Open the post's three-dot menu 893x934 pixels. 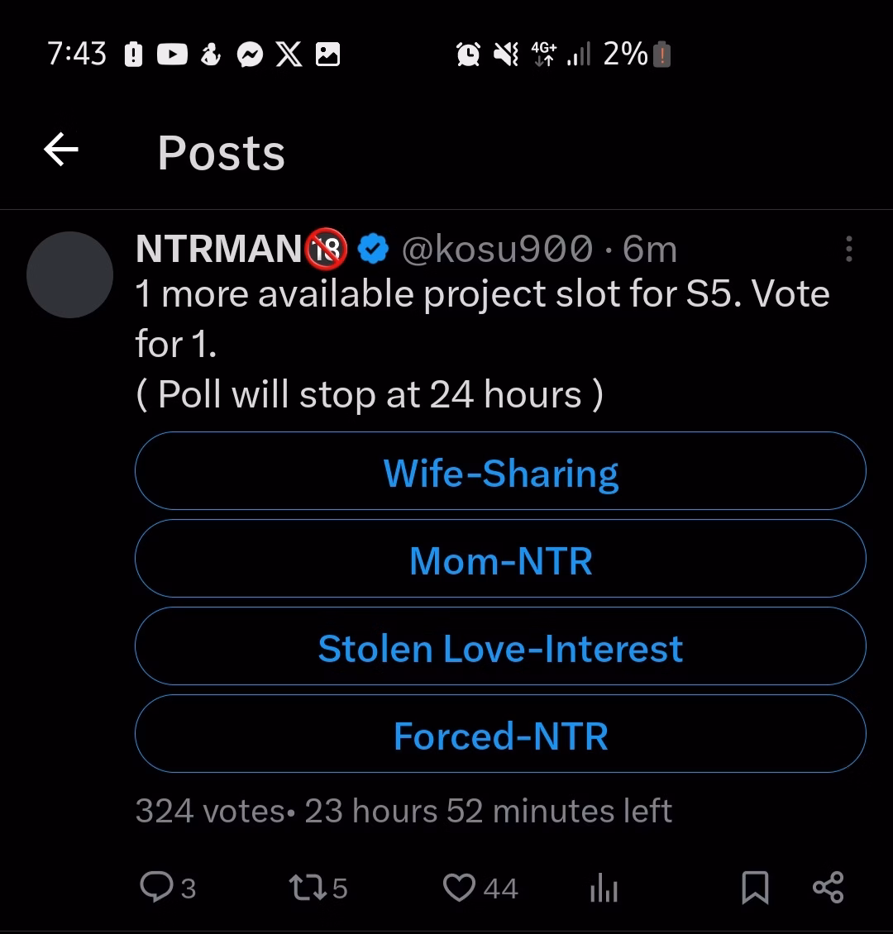point(848,249)
